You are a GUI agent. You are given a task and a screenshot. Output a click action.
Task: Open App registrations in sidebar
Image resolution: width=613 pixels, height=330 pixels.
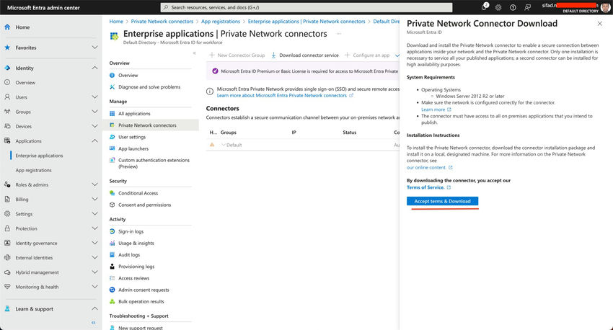33,170
